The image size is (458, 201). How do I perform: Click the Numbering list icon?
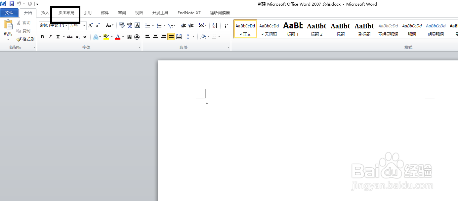click(x=159, y=25)
